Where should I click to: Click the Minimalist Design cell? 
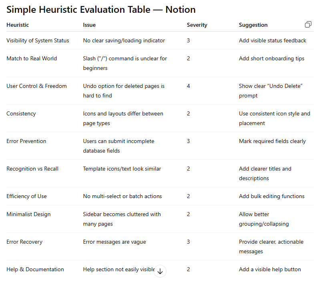pyautogui.click(x=28, y=214)
